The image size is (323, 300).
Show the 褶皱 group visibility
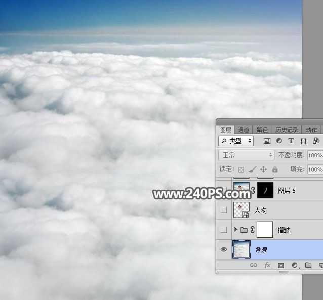click(224, 230)
